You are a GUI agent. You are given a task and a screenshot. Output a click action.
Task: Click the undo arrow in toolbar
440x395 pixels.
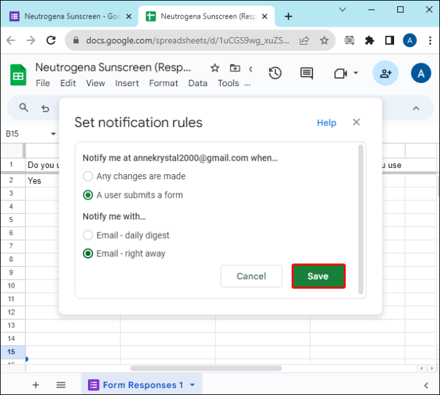(x=45, y=108)
